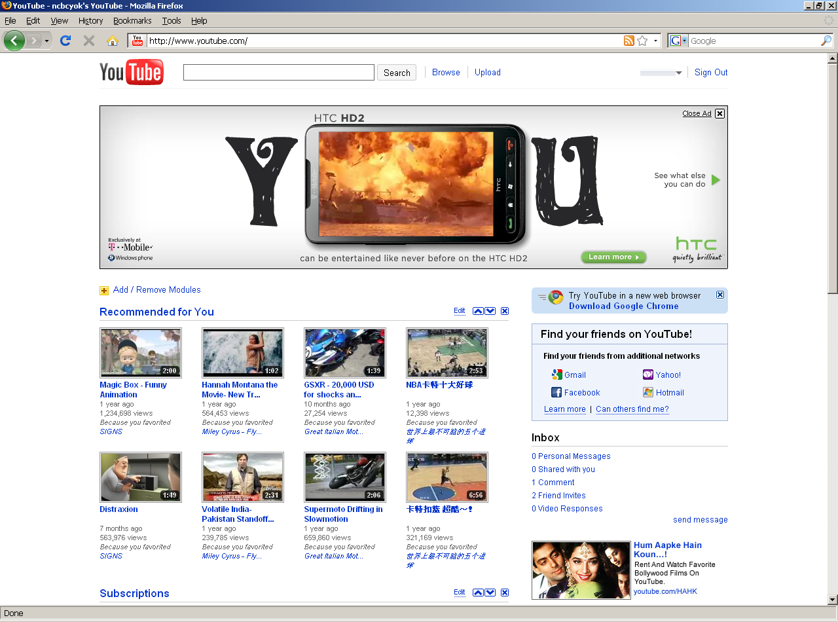
Task: Find friends via the Yahoo! icon
Action: [647, 375]
